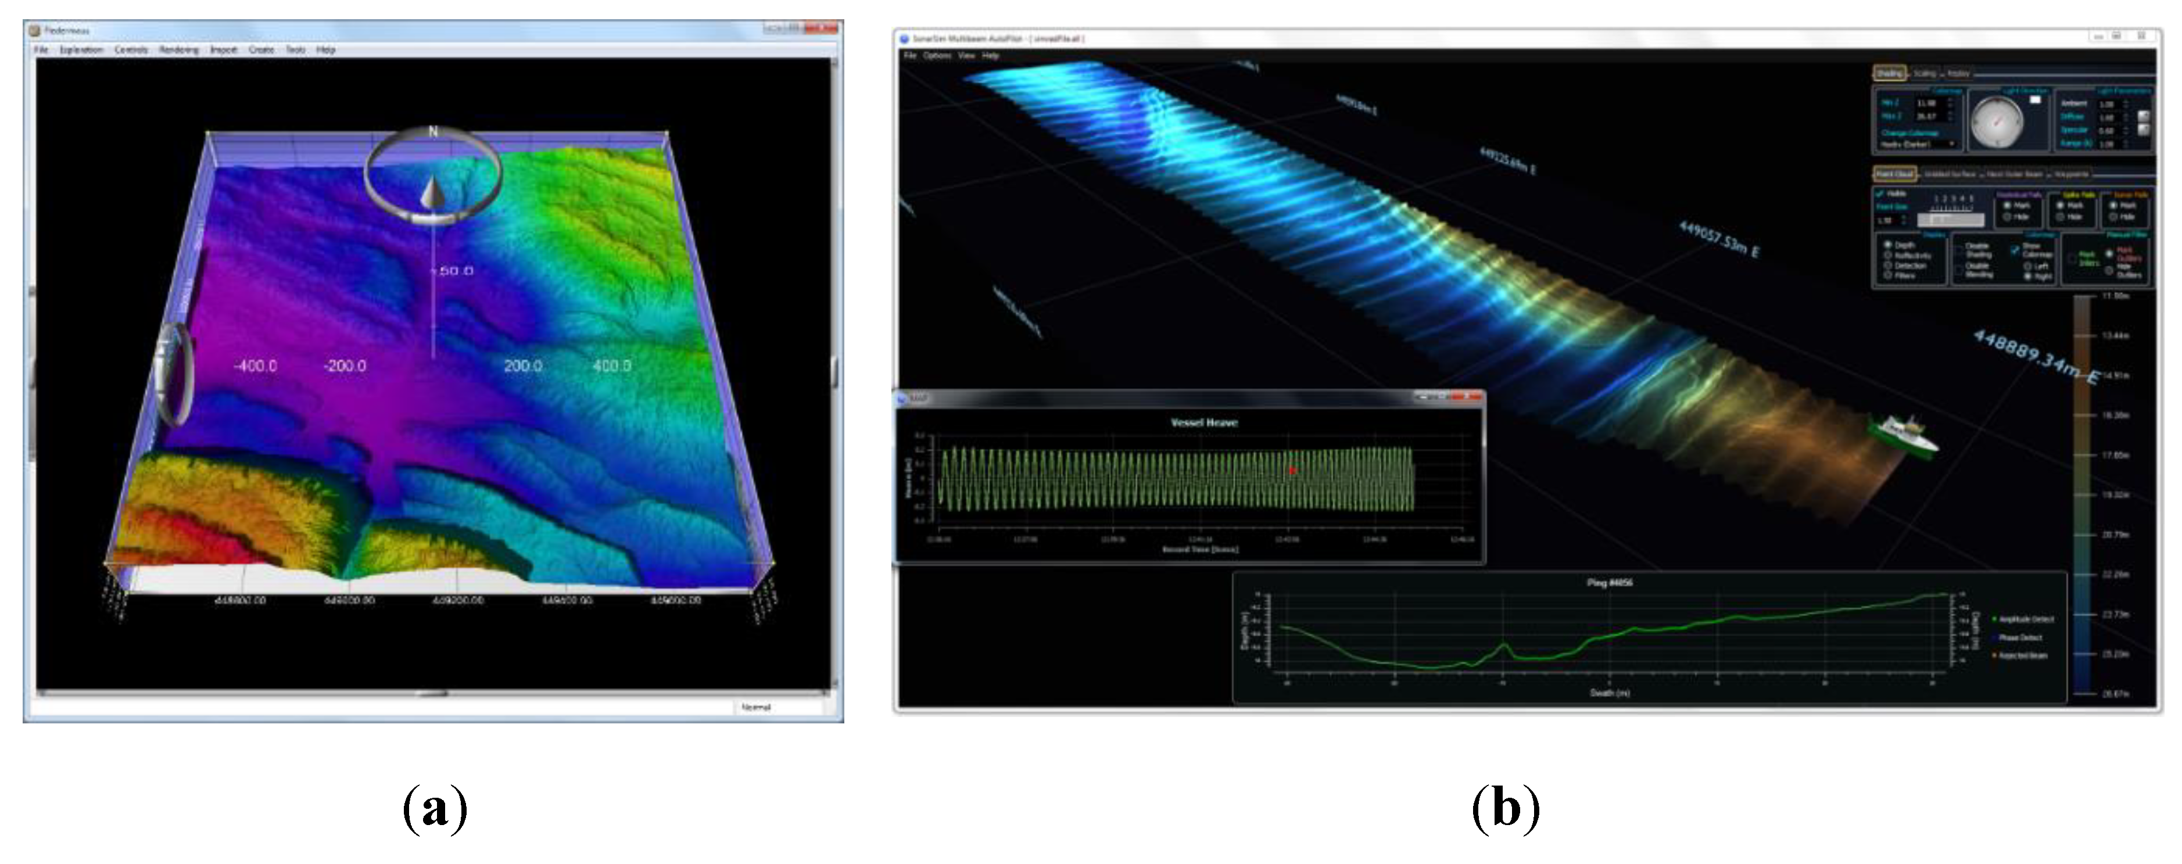Open the Rendering menu in Fledermaus
Image resolution: width=2182 pixels, height=864 pixels.
coord(179,50)
